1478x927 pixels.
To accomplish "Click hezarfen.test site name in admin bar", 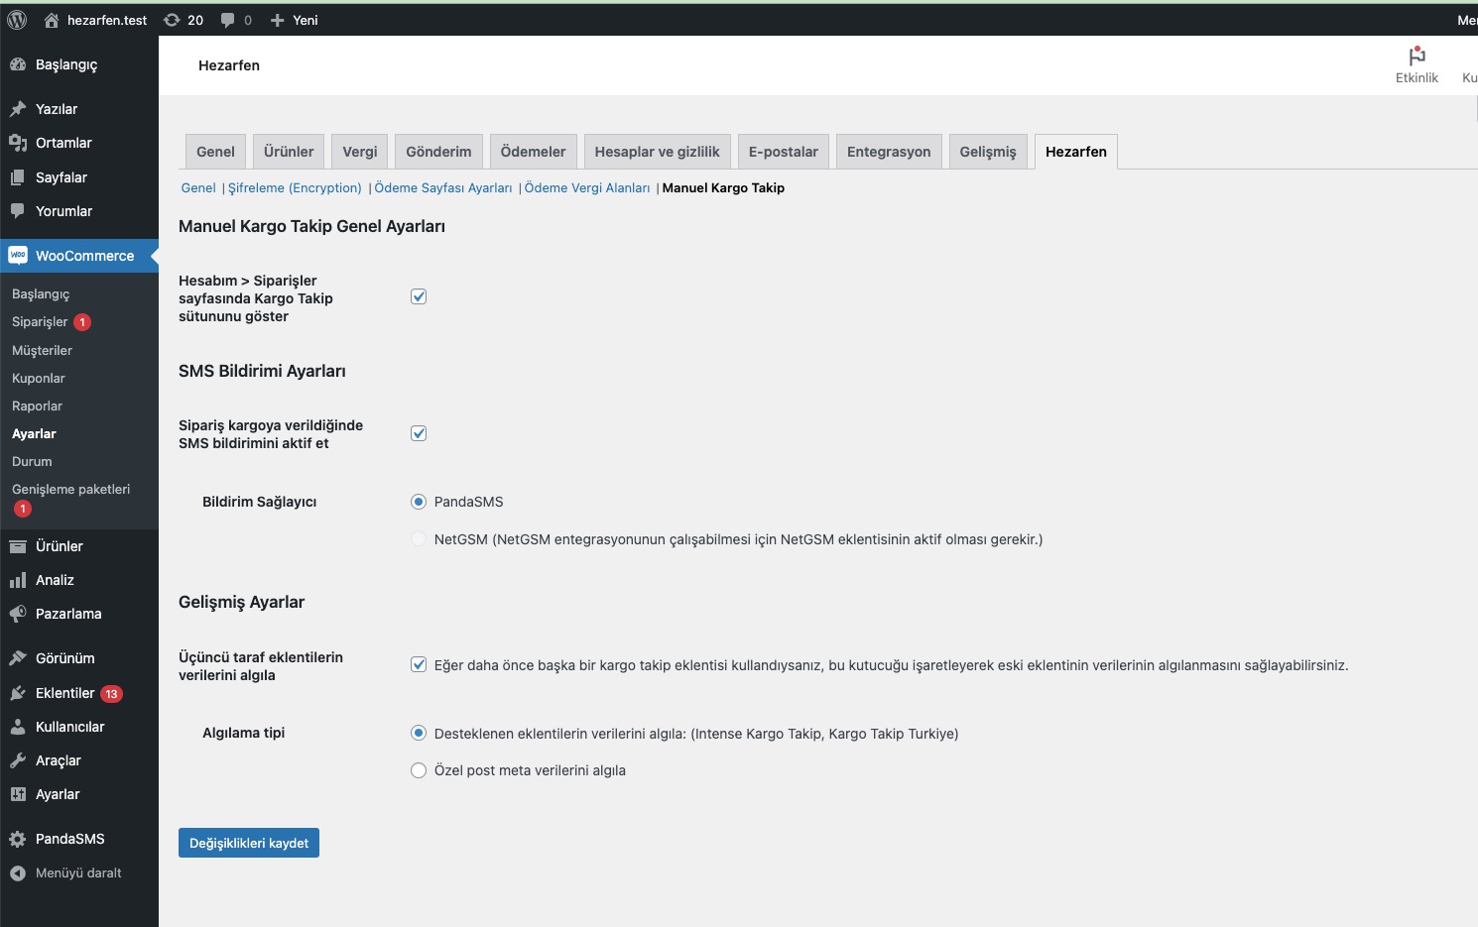I will [107, 20].
